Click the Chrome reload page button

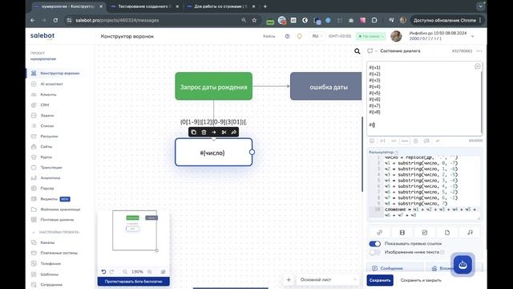coord(55,20)
